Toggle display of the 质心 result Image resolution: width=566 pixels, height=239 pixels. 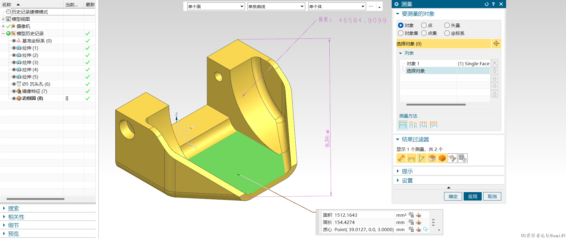[418, 229]
